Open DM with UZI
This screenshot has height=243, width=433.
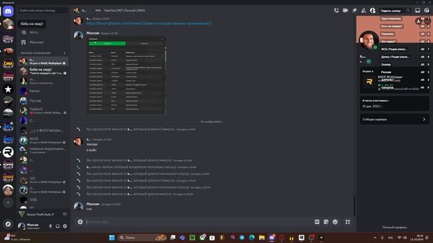[43, 180]
